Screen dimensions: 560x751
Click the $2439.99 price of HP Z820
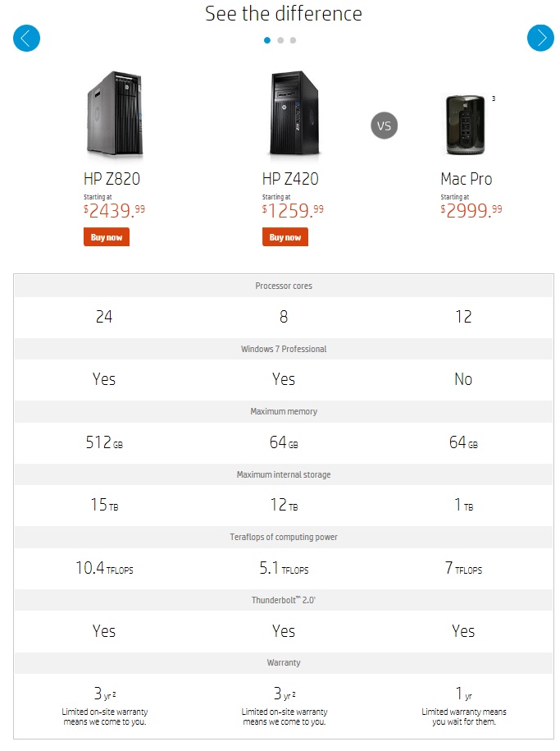point(114,210)
